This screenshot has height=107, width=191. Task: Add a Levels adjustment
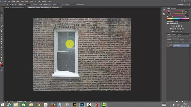174,26
